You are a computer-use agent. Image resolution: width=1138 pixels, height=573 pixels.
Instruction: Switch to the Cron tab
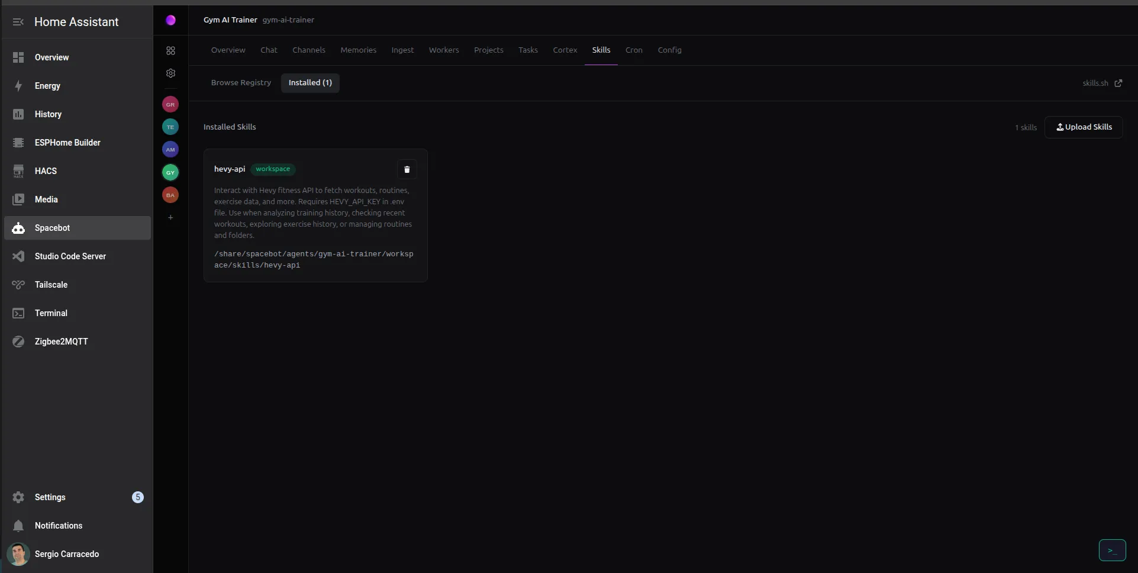633,50
